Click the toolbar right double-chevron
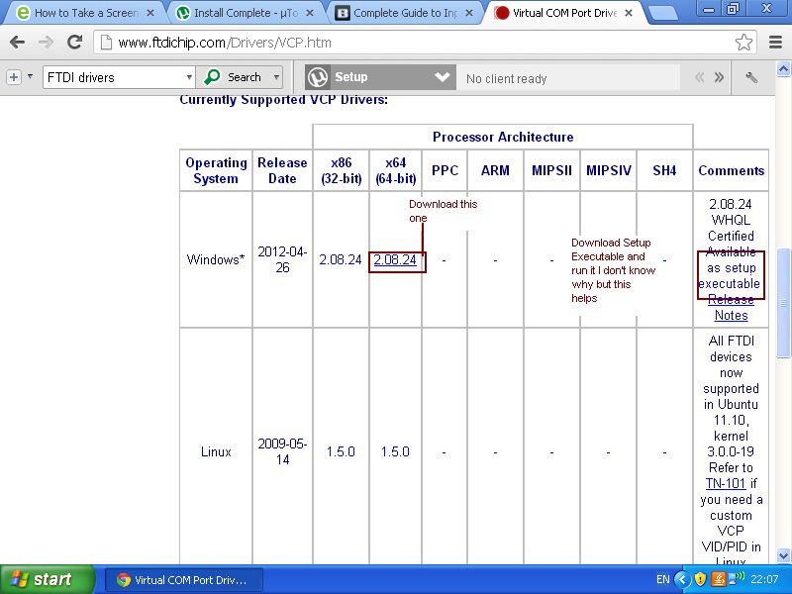The height and width of the screenshot is (594, 792). point(719,77)
